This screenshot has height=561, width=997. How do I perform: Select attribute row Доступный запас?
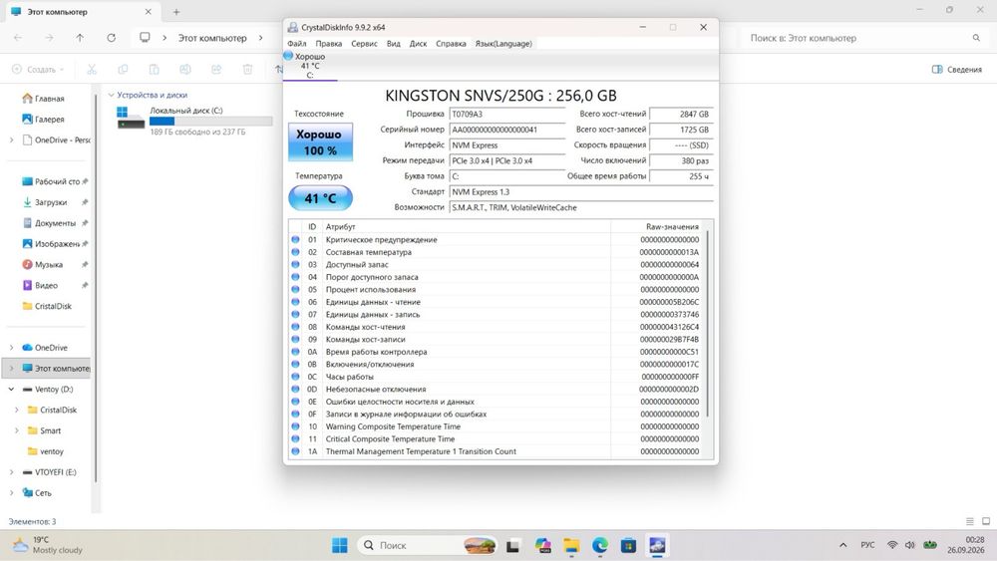496,264
